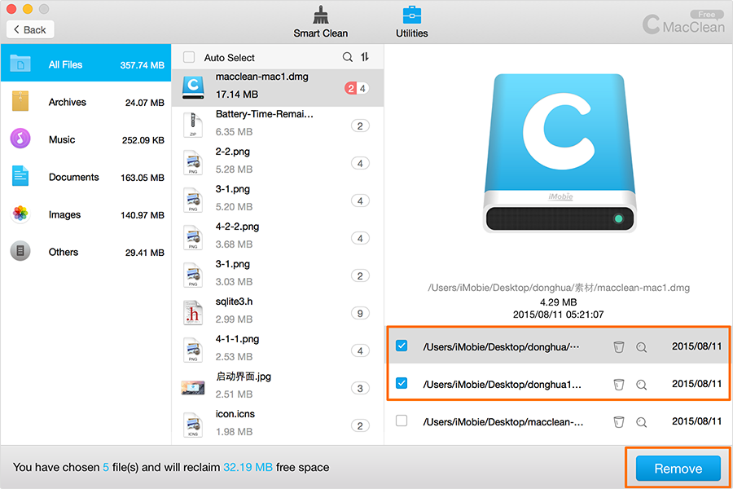This screenshot has height=489, width=733.
Task: Click magnifier icon for second duplicate path
Action: 642,384
